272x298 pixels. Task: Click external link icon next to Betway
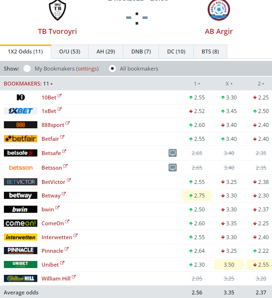click(x=64, y=194)
